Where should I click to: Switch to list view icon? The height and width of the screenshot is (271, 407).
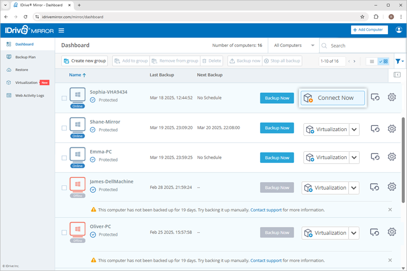coord(372,61)
